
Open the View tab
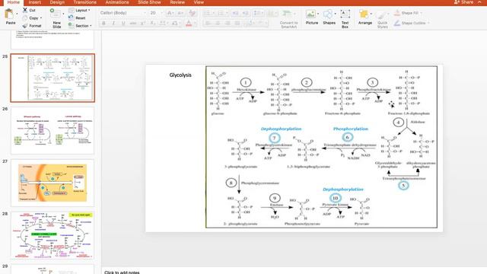pyautogui.click(x=199, y=2)
